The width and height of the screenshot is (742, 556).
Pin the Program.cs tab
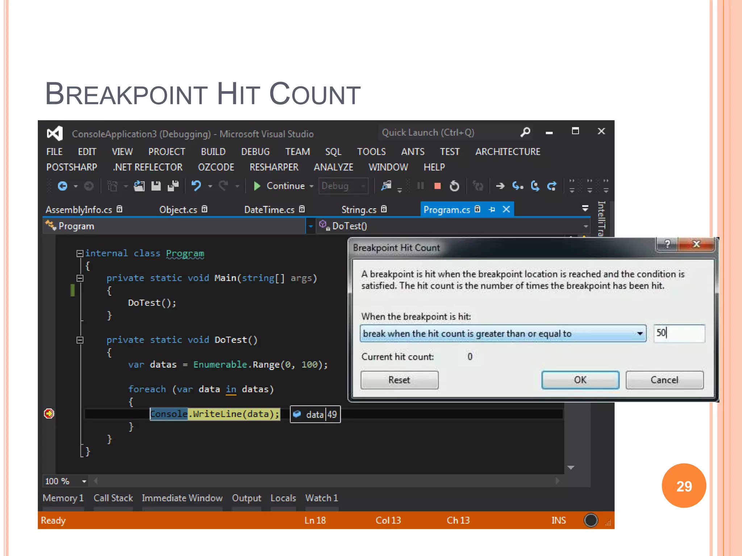492,209
